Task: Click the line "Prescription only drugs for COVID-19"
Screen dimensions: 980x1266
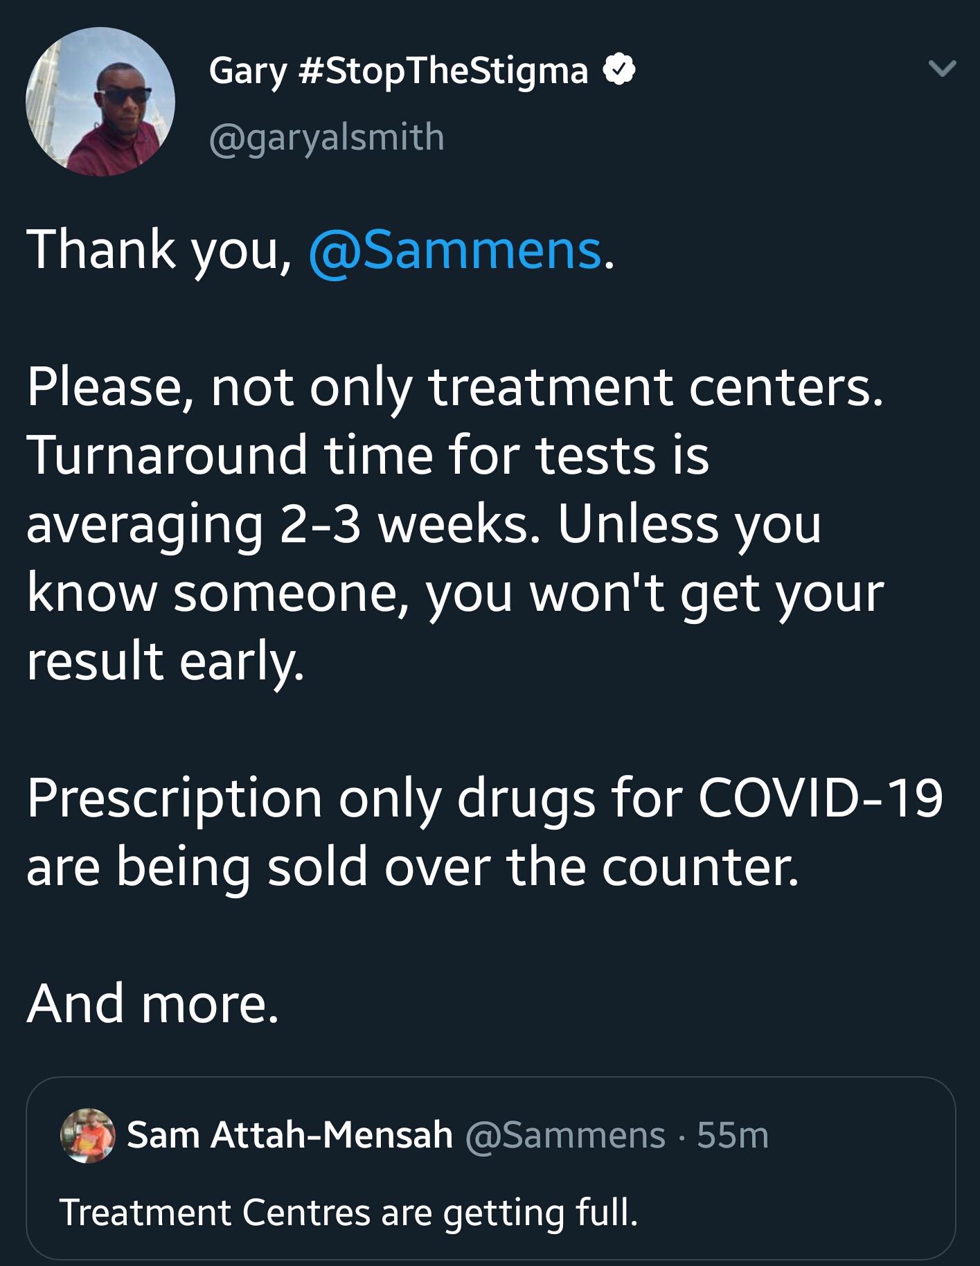Action: pyautogui.click(x=484, y=798)
